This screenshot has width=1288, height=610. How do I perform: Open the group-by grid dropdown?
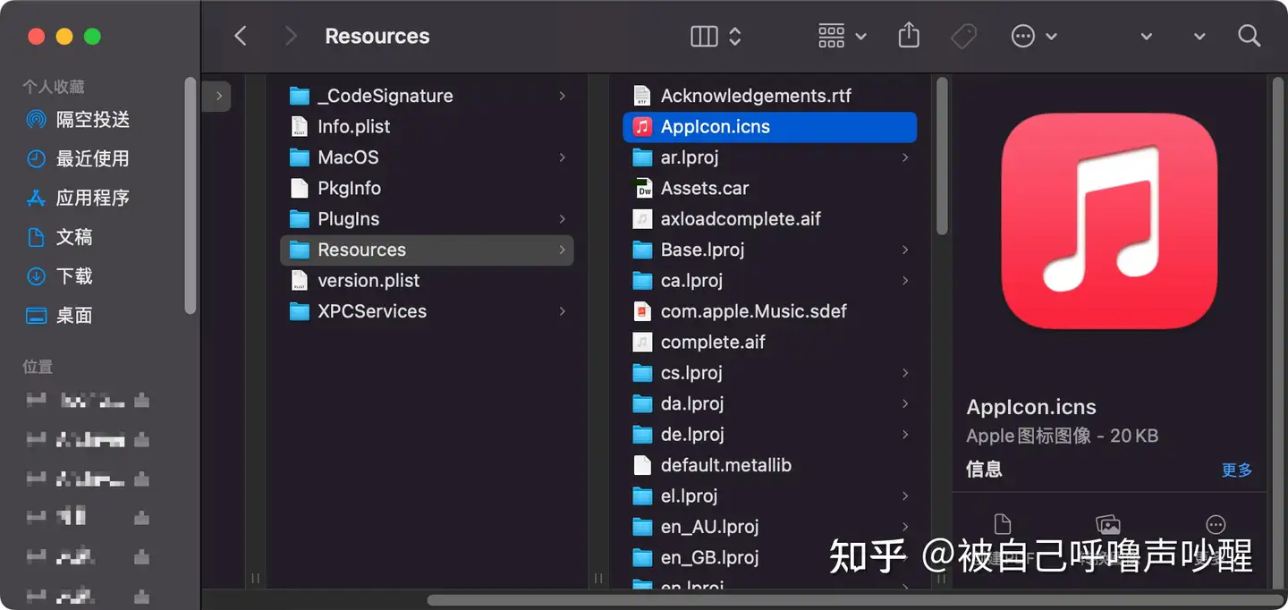[842, 36]
